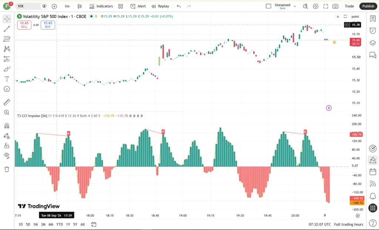Click the Trade button

tap(349, 6)
